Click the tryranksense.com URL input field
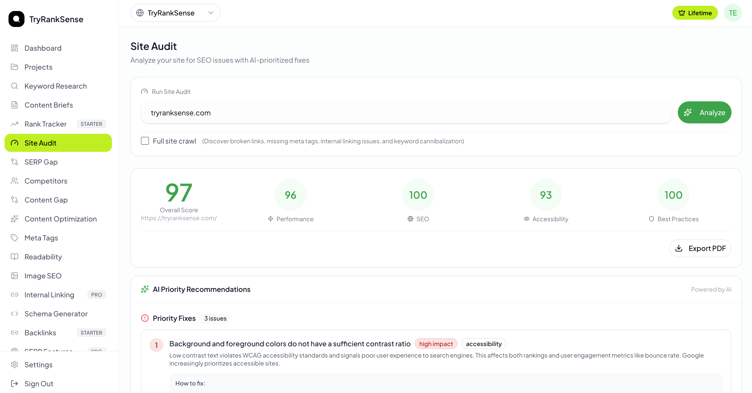Screen dimensions: 752x393 [406, 113]
